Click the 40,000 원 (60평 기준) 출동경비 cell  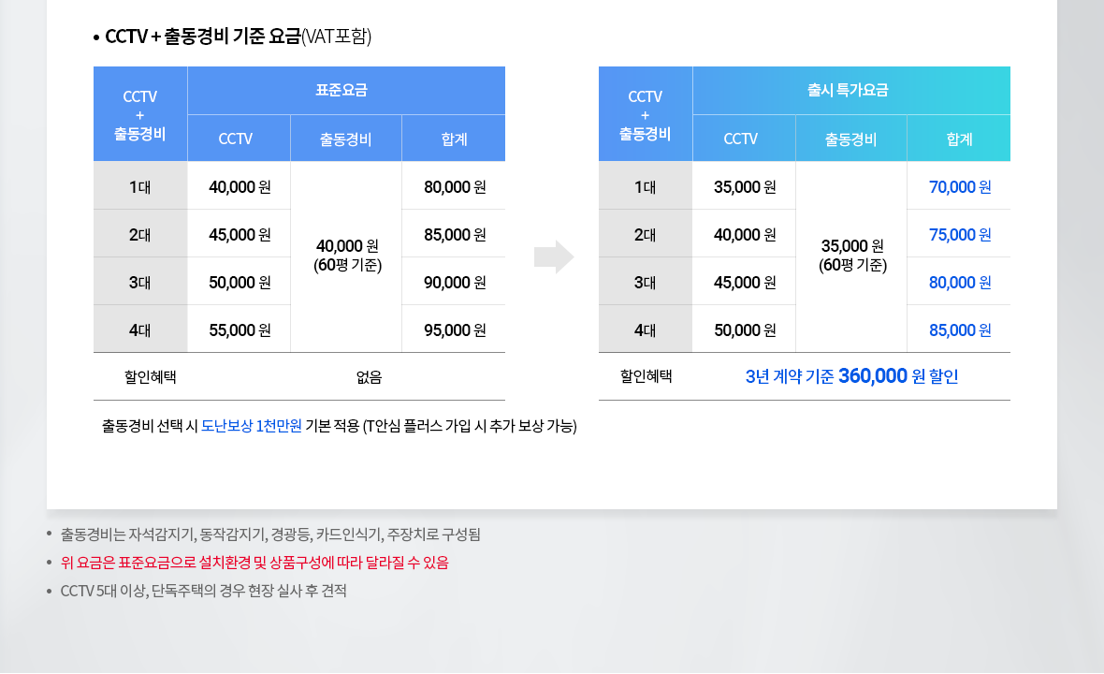click(346, 256)
